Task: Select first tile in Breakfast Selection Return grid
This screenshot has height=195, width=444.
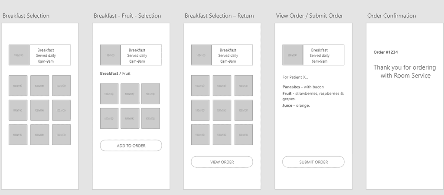Action: (200, 86)
